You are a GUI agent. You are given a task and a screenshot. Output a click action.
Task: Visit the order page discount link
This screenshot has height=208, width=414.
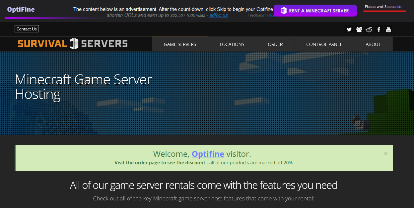click(160, 163)
